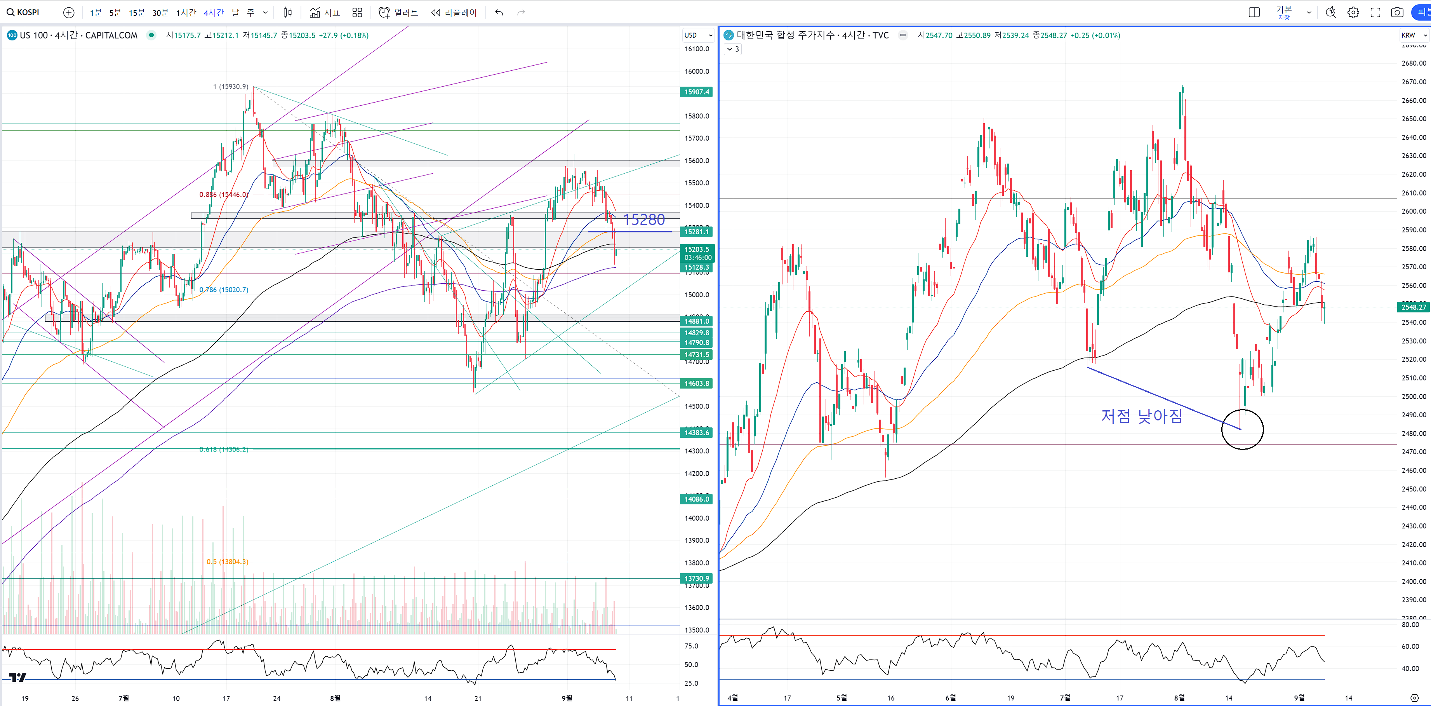Open the 지표 indicators panel
The height and width of the screenshot is (706, 1431).
(x=325, y=12)
